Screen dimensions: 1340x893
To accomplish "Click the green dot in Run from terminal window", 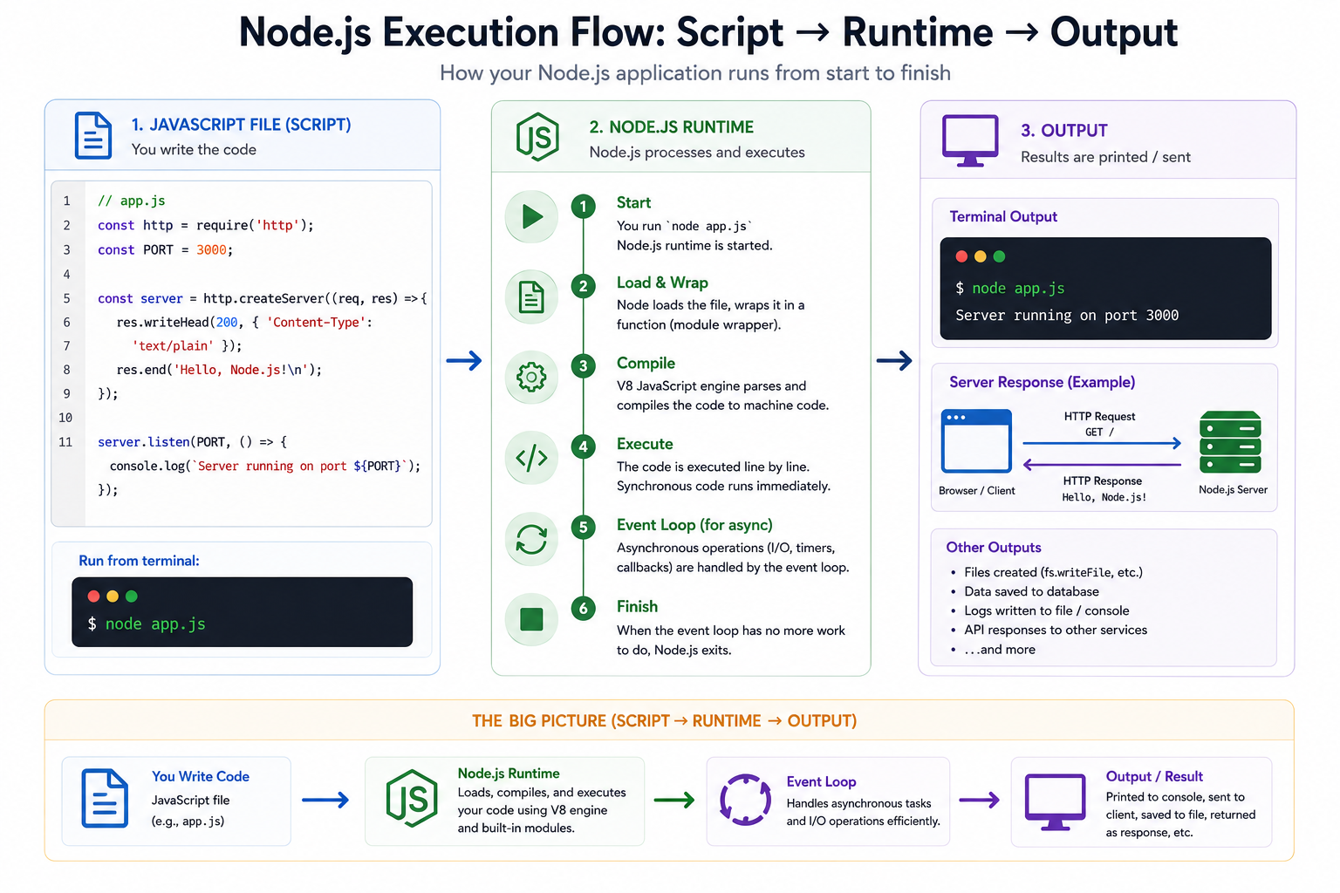I will pyautogui.click(x=132, y=596).
